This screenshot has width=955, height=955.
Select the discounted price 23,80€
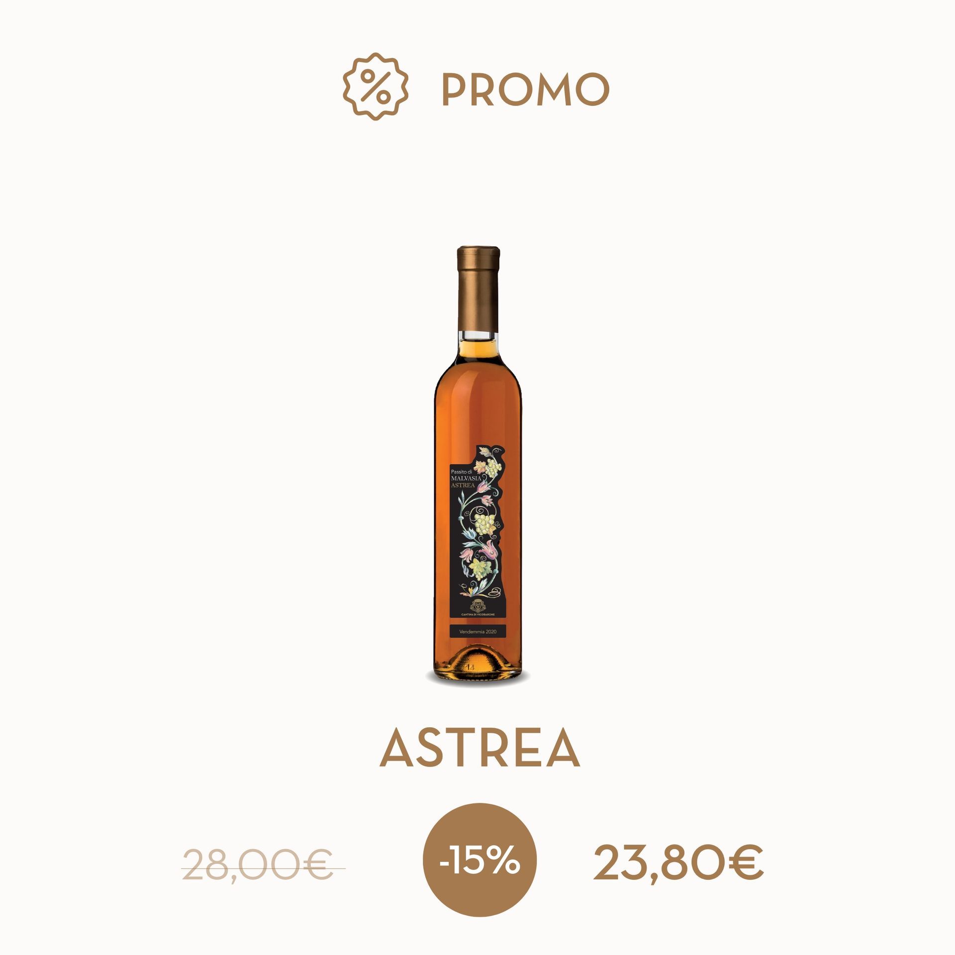click(x=678, y=863)
